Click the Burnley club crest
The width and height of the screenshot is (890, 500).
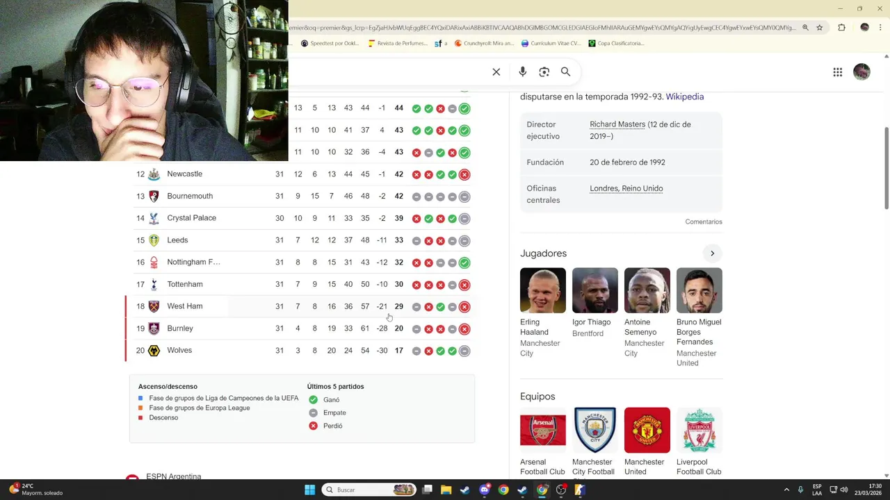click(x=154, y=328)
